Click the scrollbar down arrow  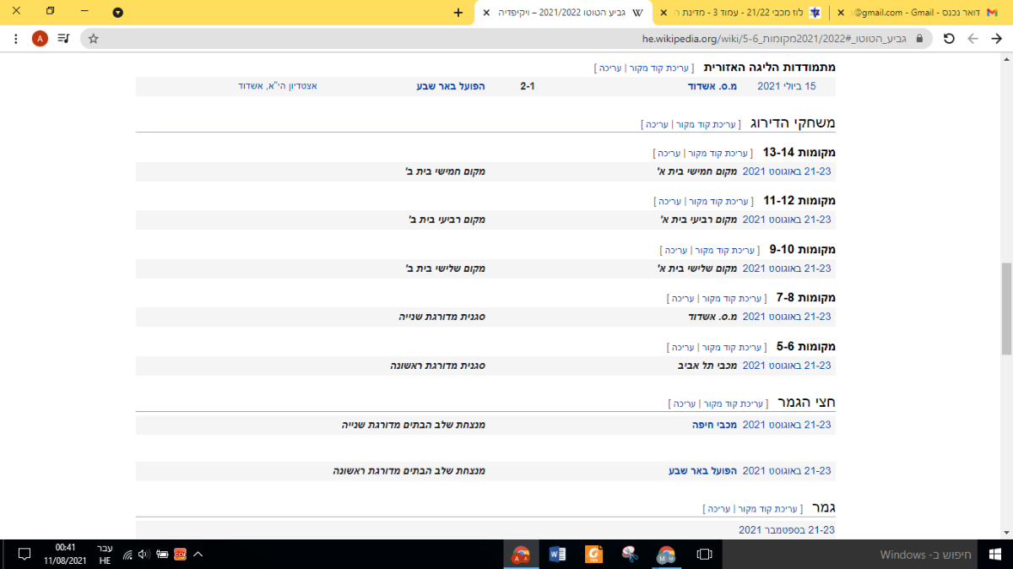(x=1006, y=532)
